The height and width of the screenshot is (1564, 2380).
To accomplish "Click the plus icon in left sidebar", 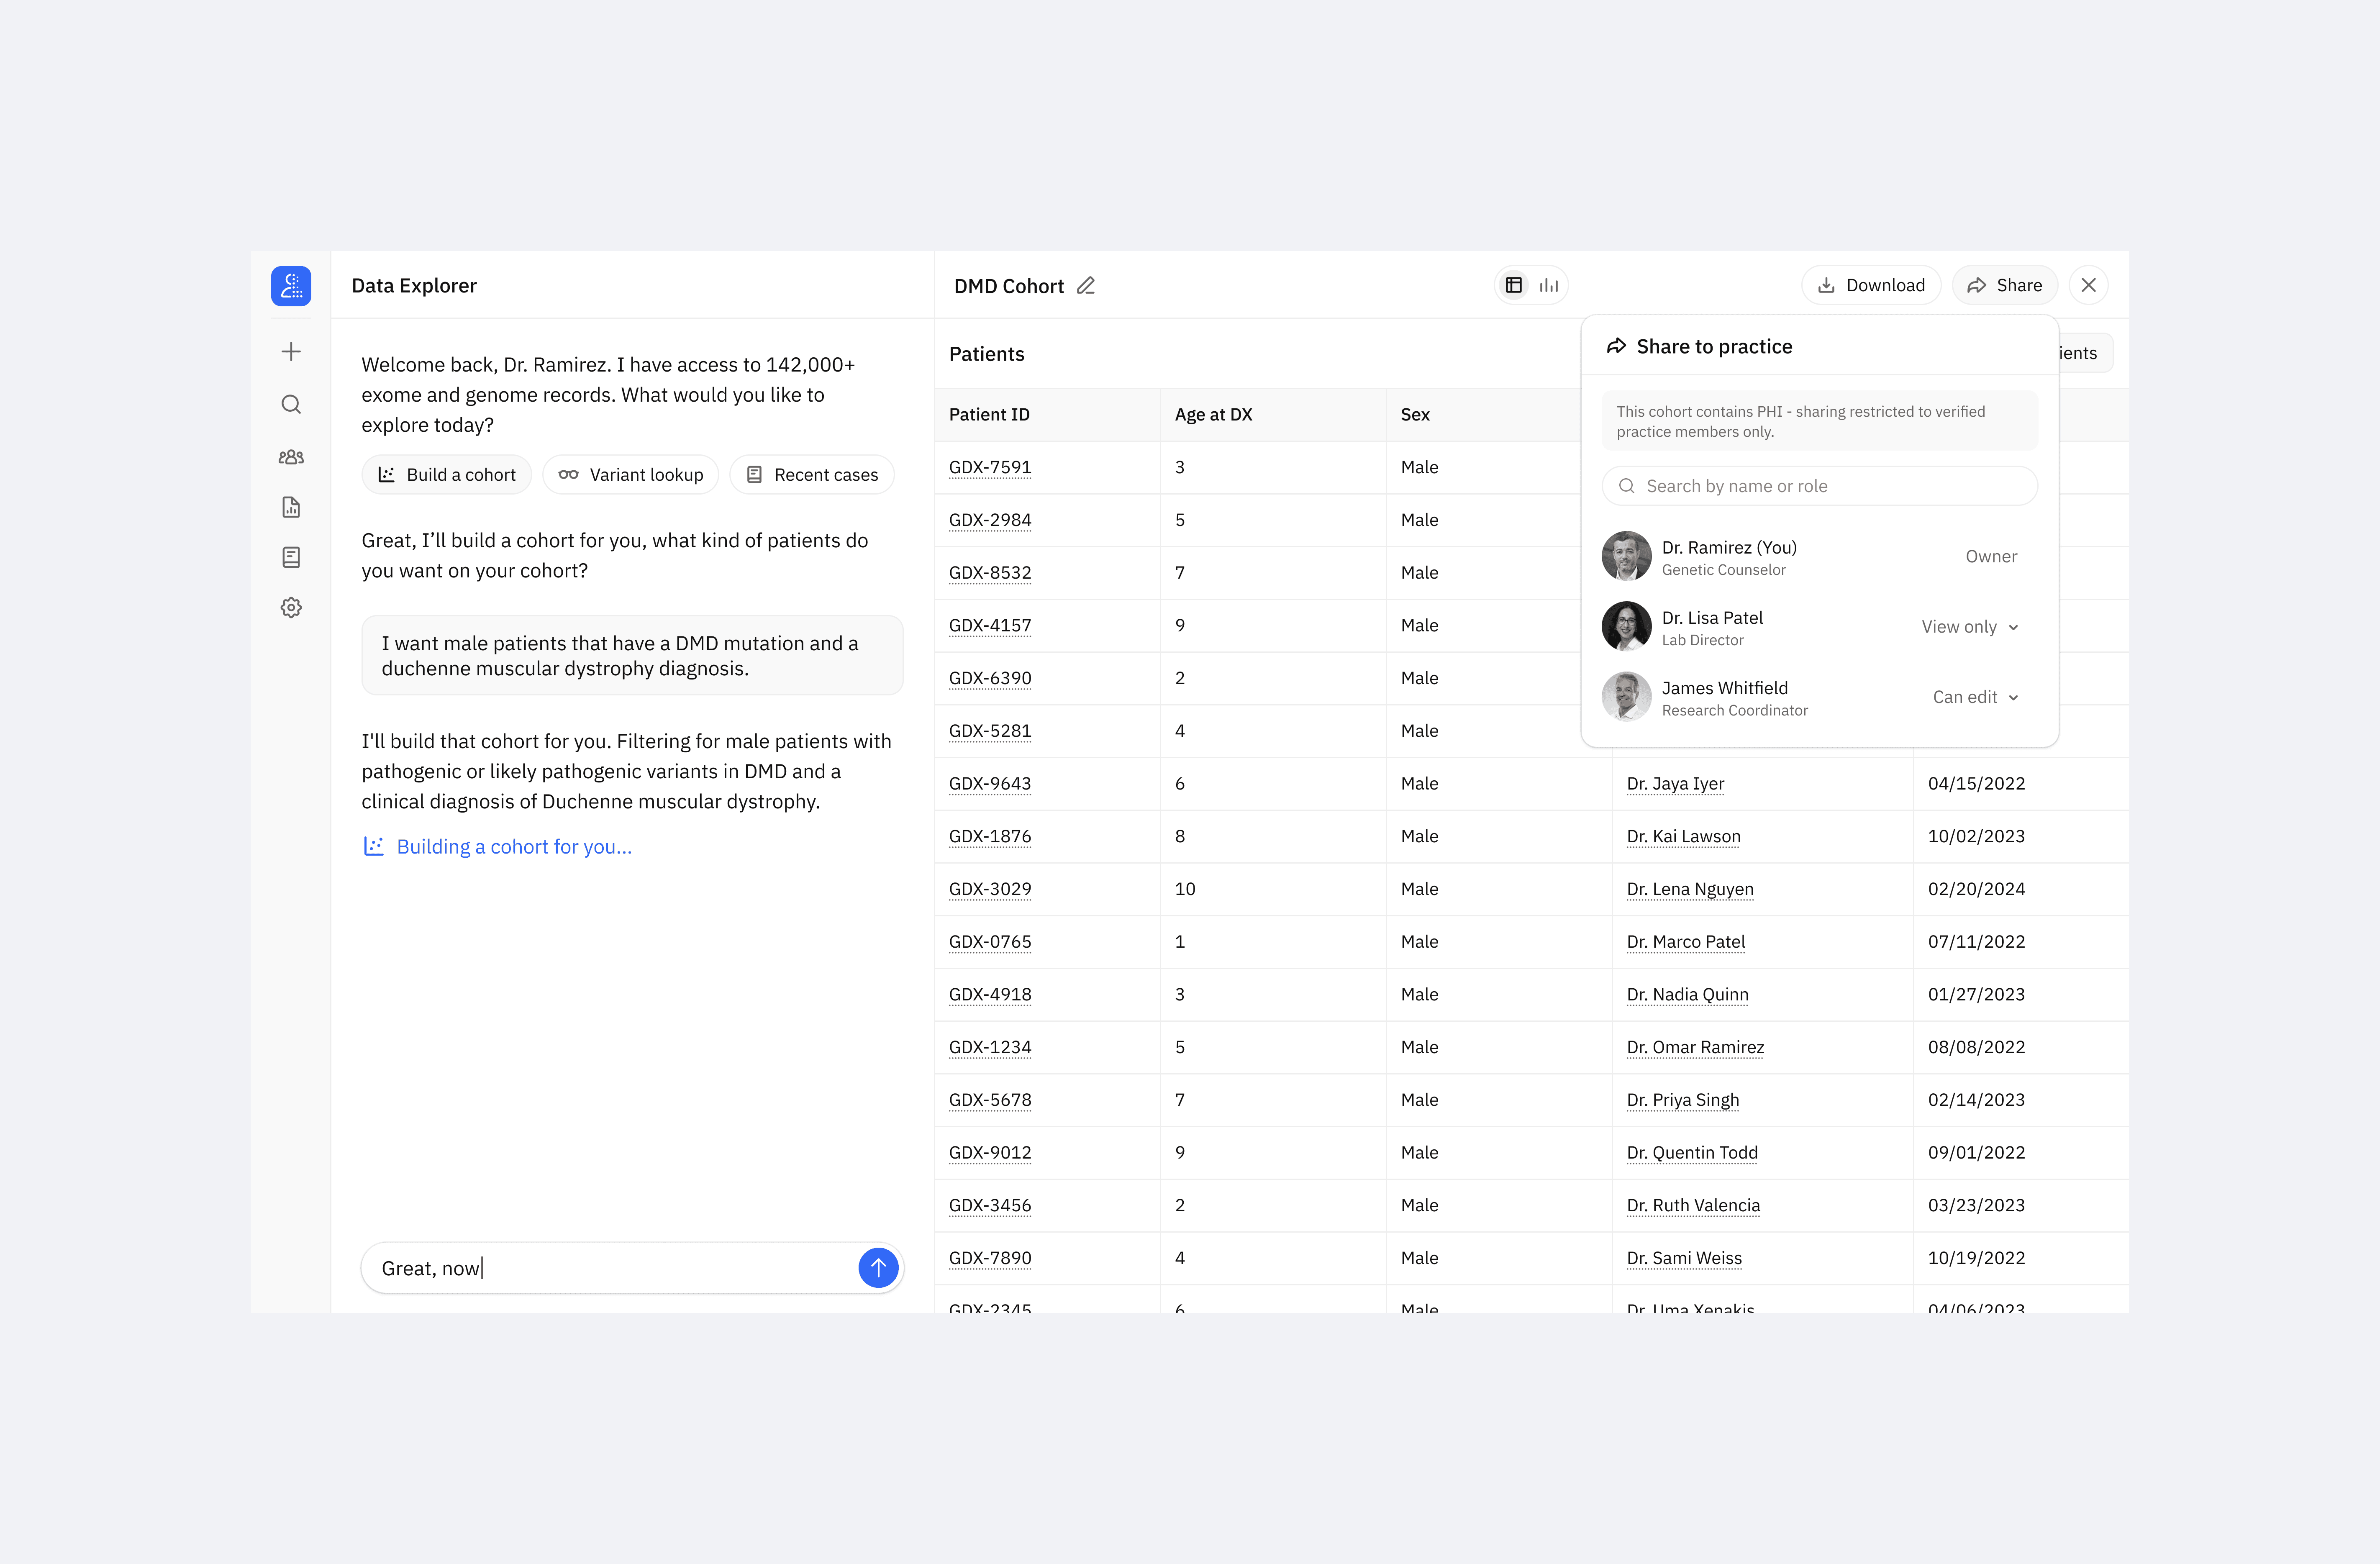I will pos(291,352).
